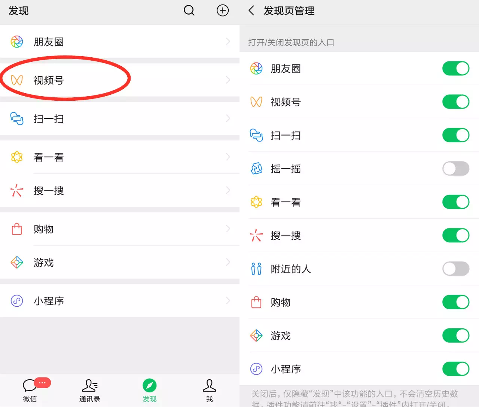The image size is (479, 407).
Task: Open 购物 via its row chevron
Action: click(228, 229)
